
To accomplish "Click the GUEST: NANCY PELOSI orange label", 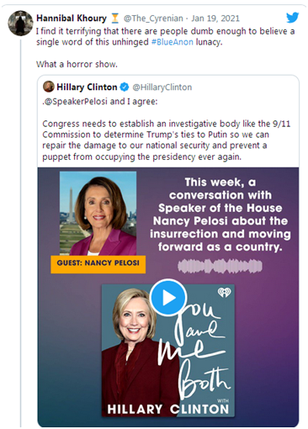I will pyautogui.click(x=98, y=264).
